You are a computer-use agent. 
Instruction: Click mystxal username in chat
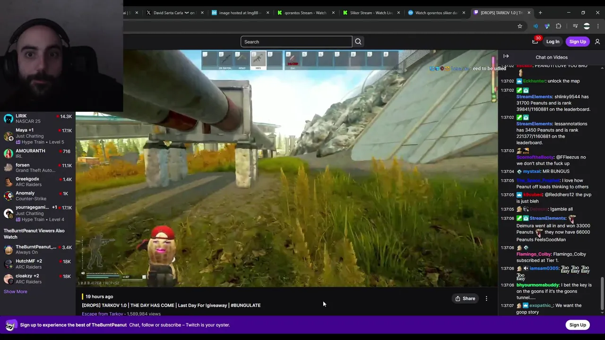pyautogui.click(x=532, y=171)
